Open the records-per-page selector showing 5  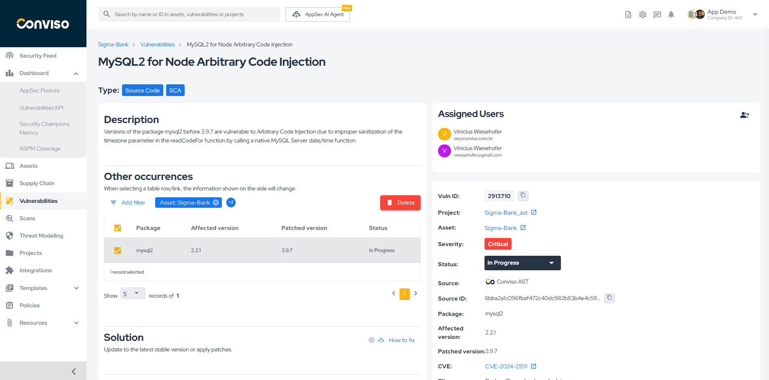click(x=133, y=293)
